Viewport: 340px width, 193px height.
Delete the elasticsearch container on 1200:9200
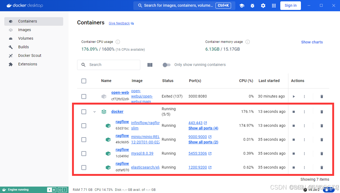coord(322,168)
